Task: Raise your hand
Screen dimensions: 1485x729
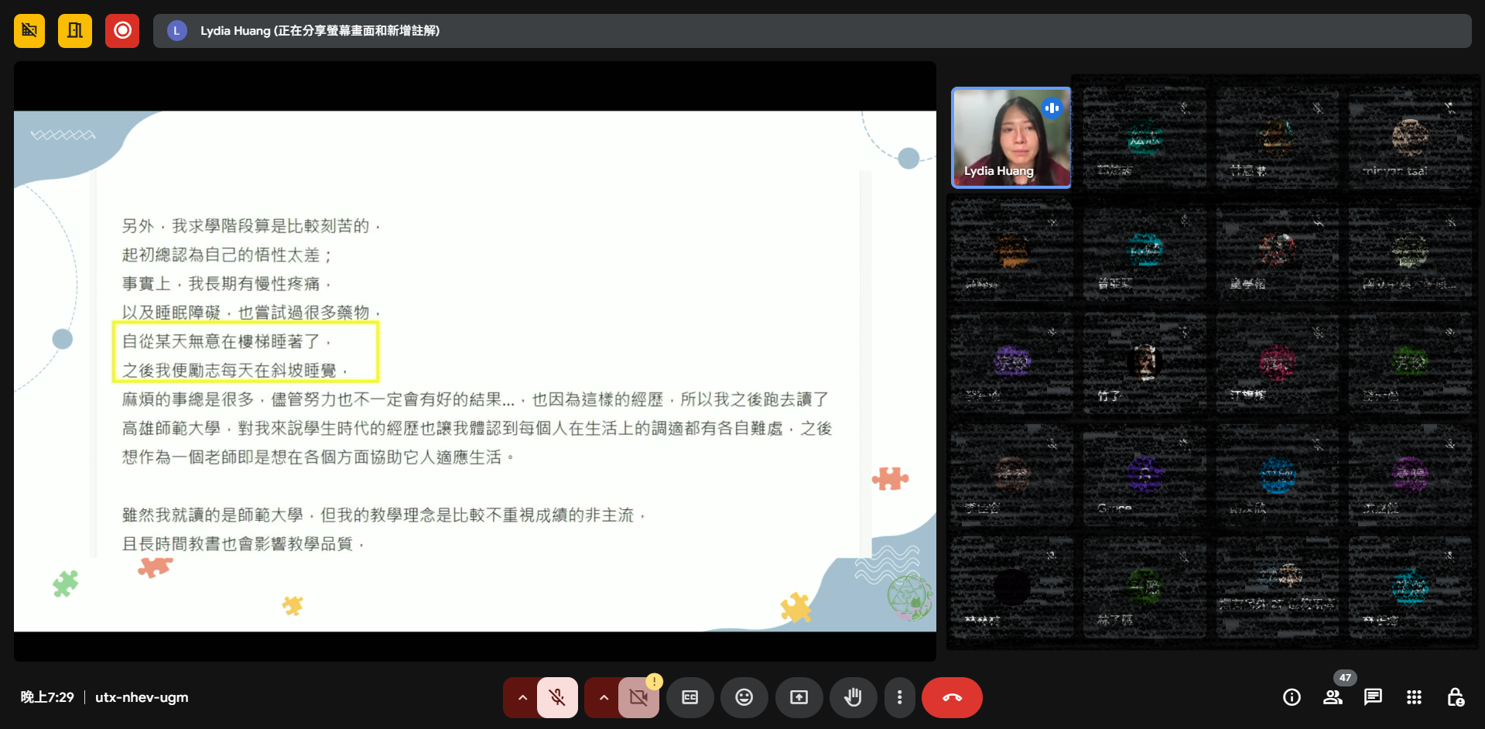Action: [x=853, y=697]
